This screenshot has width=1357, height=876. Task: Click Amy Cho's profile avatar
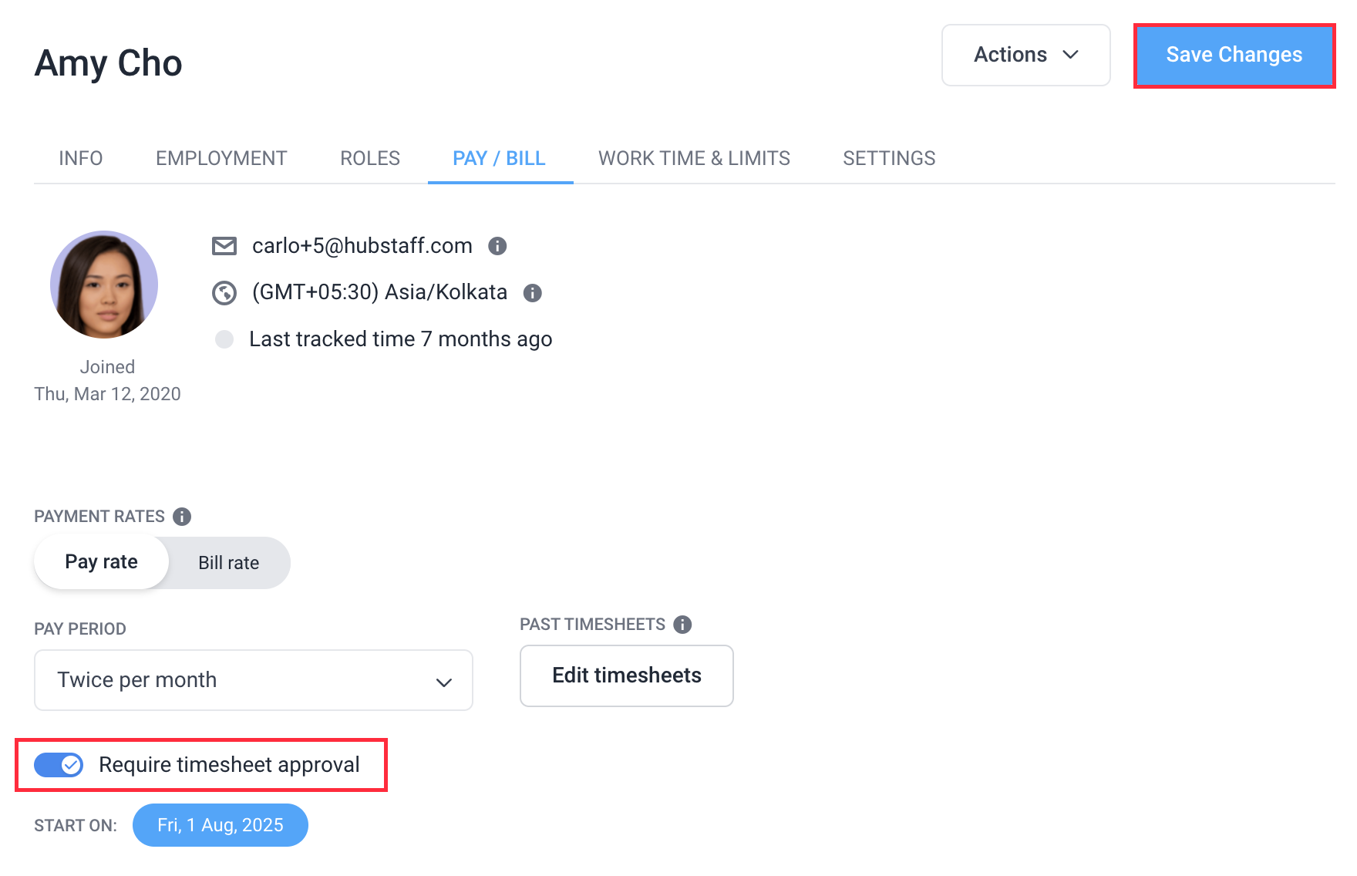coord(104,285)
